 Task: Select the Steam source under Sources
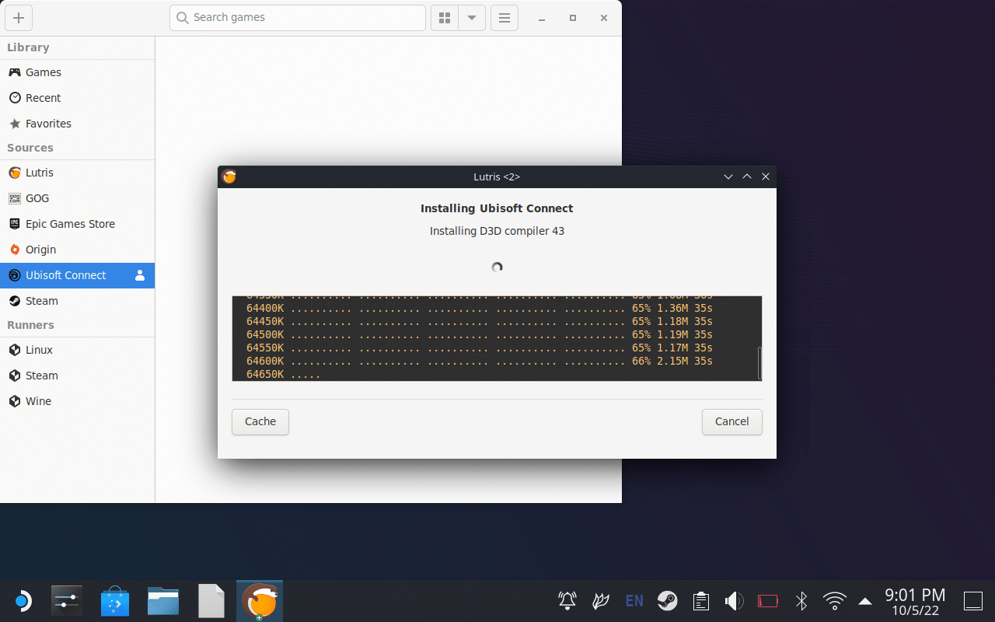77,301
